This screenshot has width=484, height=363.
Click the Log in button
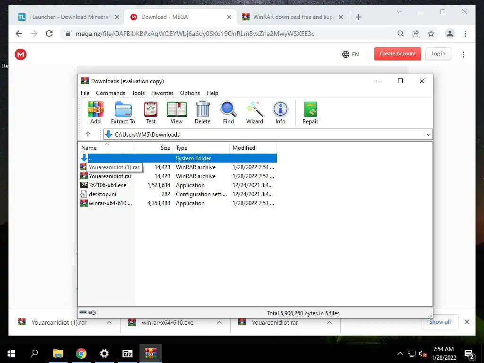[x=438, y=54]
